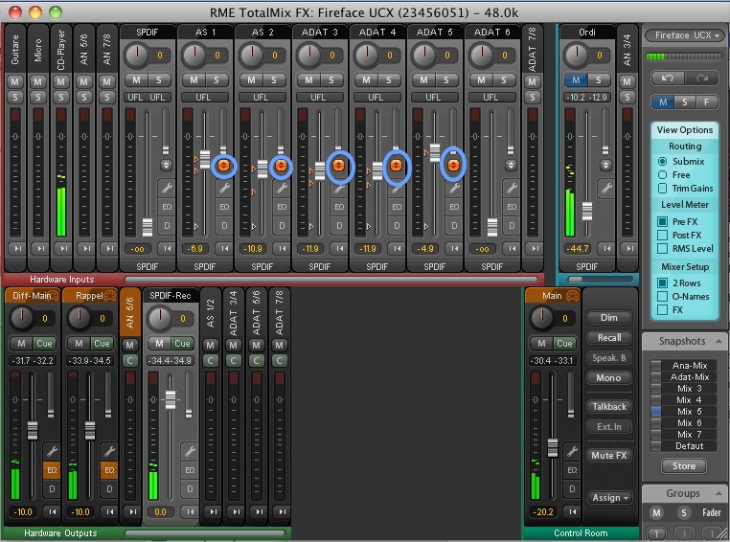Toggle the Pre FX level meter option
The image size is (730, 542).
pos(662,221)
